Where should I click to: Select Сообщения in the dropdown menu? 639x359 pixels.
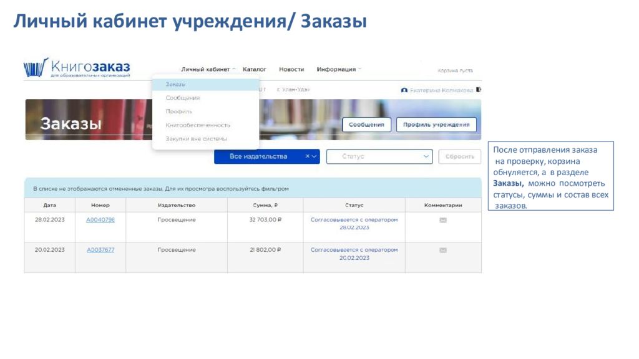tap(183, 98)
